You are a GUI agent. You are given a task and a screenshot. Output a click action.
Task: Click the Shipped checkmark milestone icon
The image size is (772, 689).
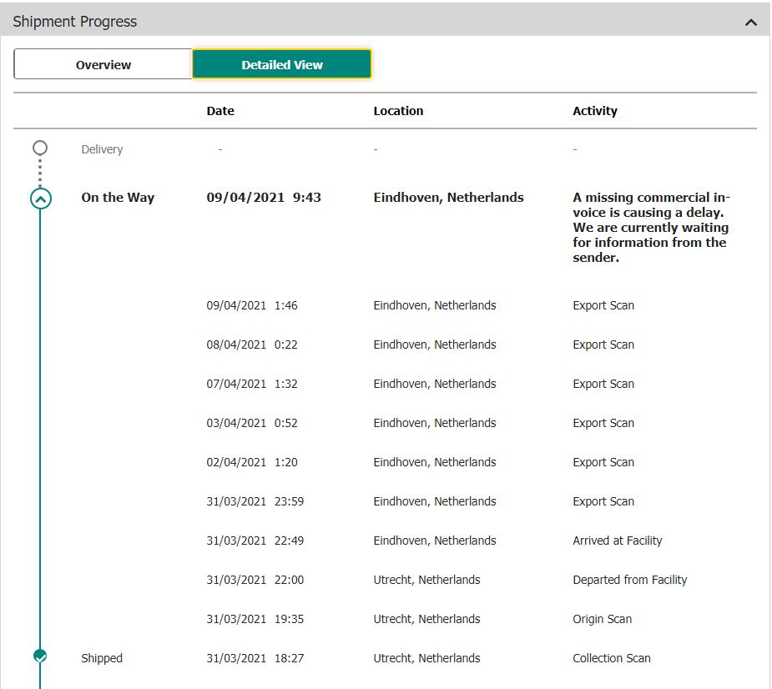click(40, 657)
